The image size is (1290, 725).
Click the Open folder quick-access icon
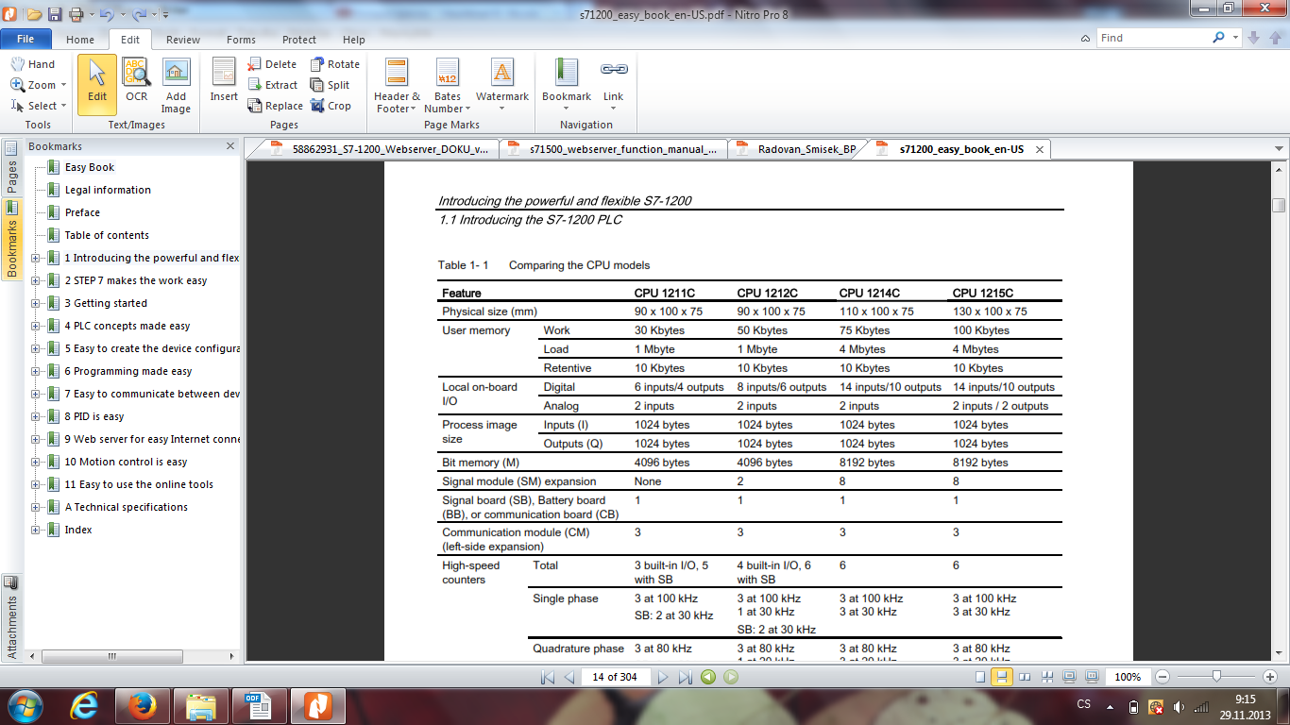point(34,14)
